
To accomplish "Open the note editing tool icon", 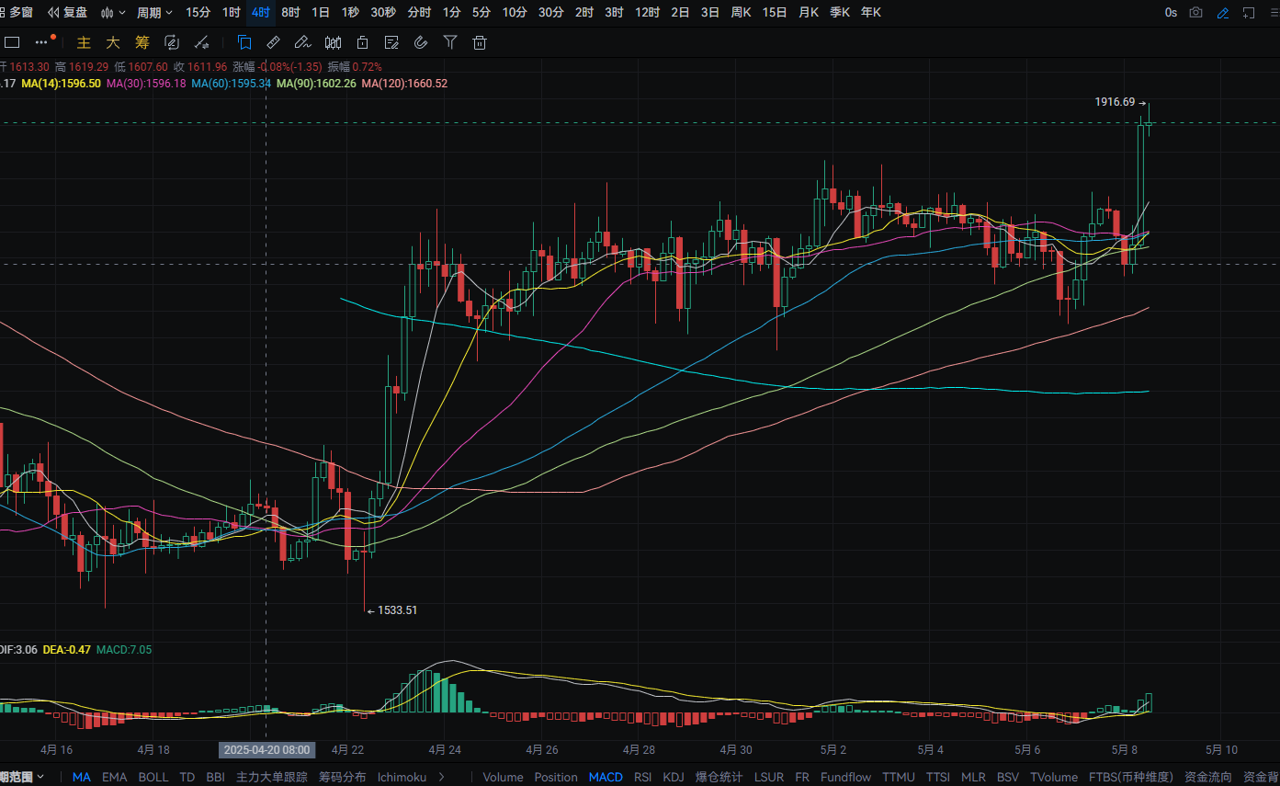I will click(391, 42).
